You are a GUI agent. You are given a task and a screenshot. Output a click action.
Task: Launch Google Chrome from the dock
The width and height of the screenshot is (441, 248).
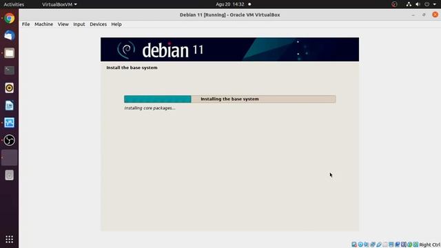(9, 19)
